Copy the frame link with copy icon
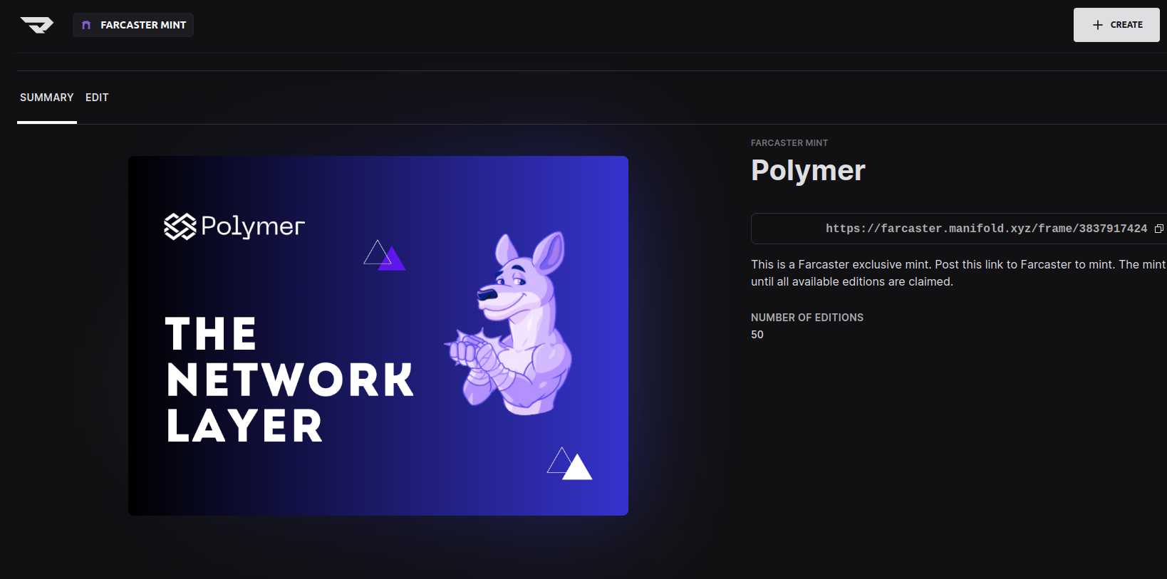1167x579 pixels. [1159, 229]
